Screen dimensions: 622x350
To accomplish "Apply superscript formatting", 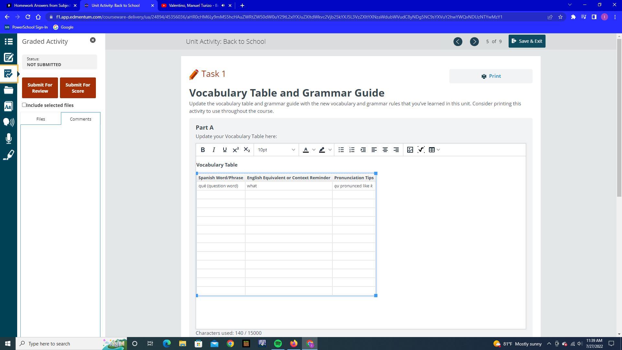I will click(236, 150).
